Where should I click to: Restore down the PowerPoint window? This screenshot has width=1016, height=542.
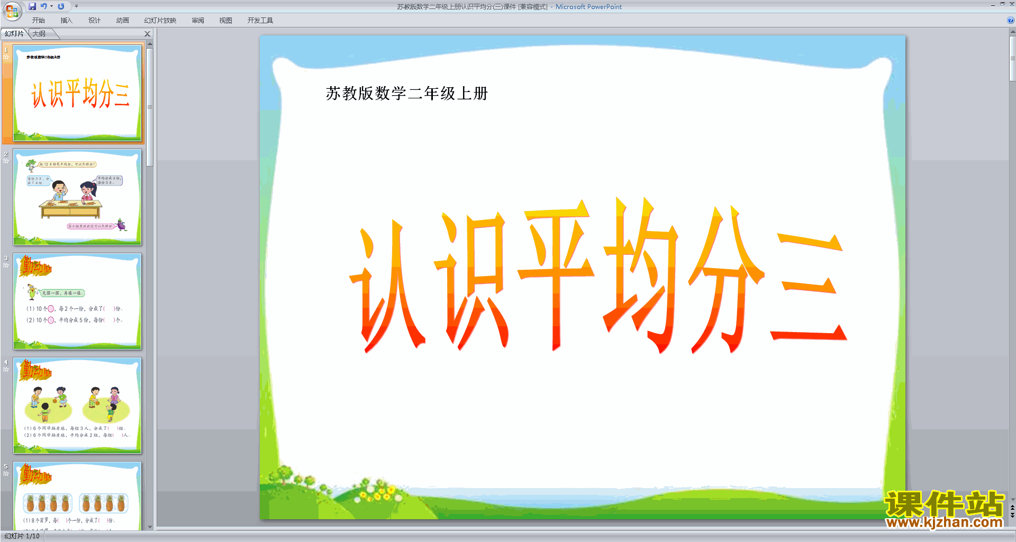click(1002, 4)
